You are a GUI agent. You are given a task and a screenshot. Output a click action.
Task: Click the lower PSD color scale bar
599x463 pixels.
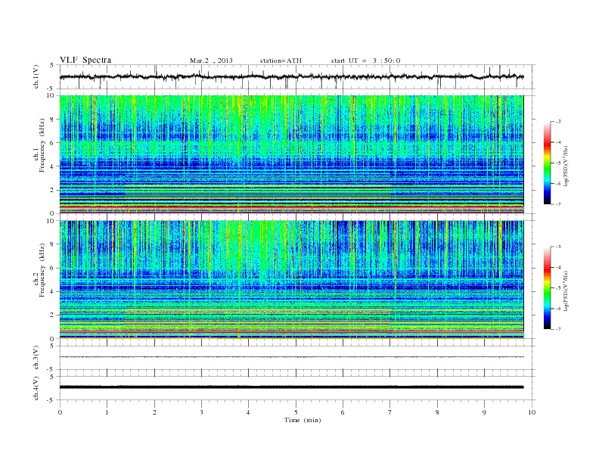pyautogui.click(x=547, y=288)
